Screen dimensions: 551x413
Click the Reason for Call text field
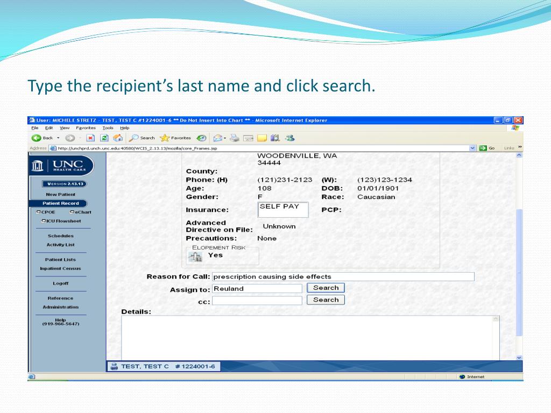[x=343, y=277]
